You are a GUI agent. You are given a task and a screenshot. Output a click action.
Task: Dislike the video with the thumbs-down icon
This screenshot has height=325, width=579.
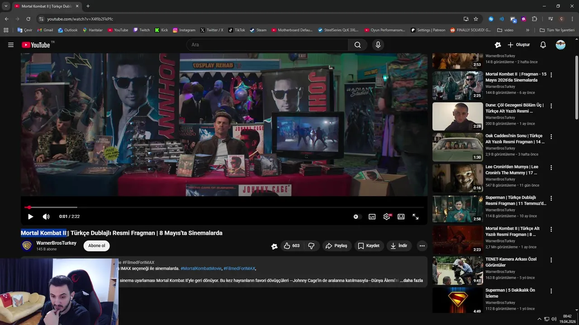pyautogui.click(x=311, y=246)
